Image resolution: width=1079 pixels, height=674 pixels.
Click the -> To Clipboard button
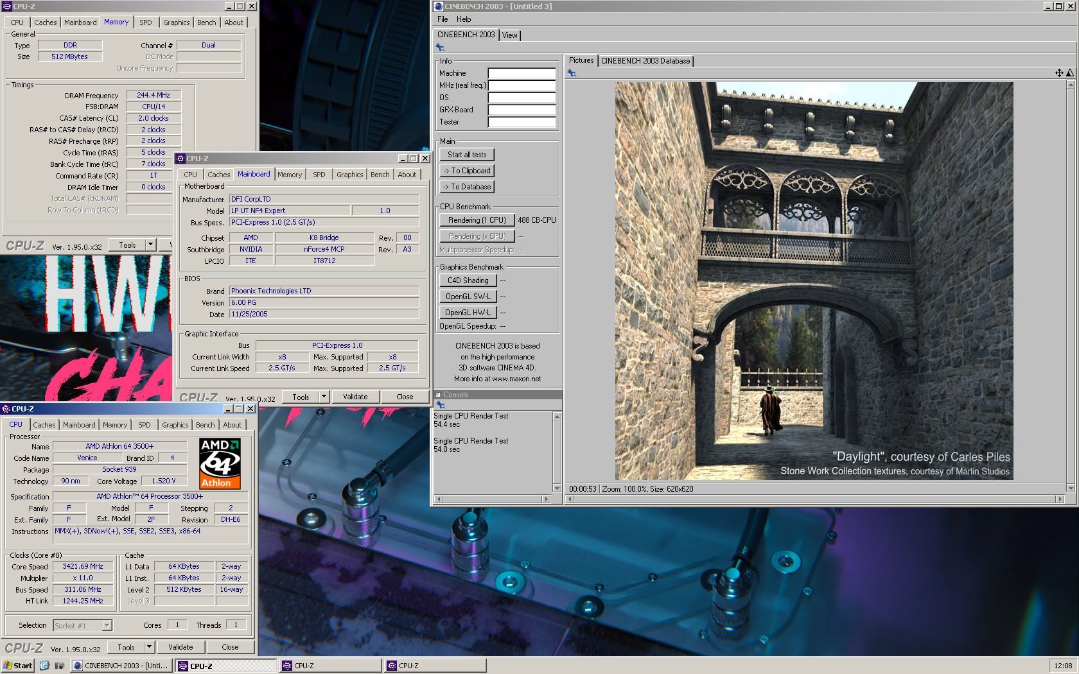click(467, 171)
